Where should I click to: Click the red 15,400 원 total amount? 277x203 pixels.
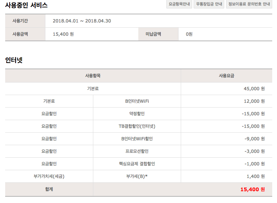[x=252, y=189]
